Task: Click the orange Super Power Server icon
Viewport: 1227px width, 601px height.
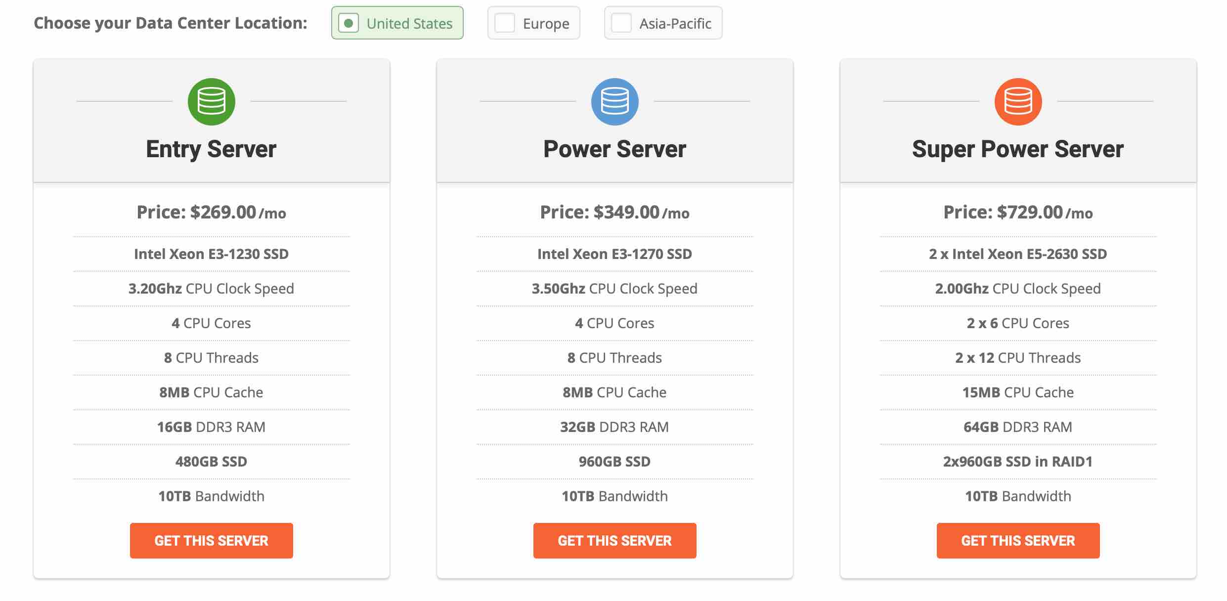Action: pyautogui.click(x=1018, y=101)
